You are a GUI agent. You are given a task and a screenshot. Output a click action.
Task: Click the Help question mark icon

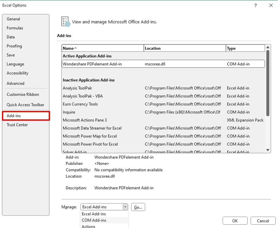click(255, 6)
